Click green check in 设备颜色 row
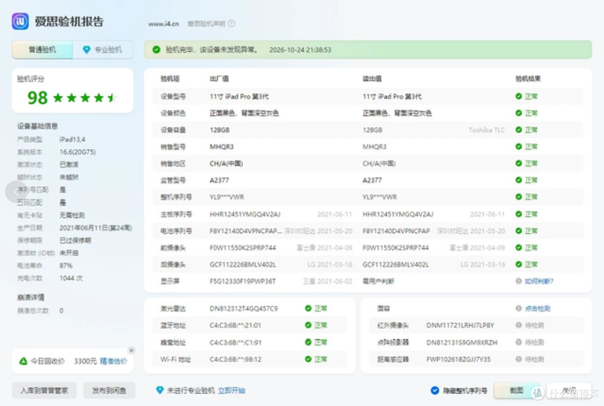The image size is (604, 406). (x=518, y=113)
